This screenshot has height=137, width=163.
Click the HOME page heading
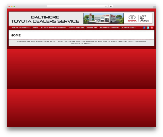[16, 35]
